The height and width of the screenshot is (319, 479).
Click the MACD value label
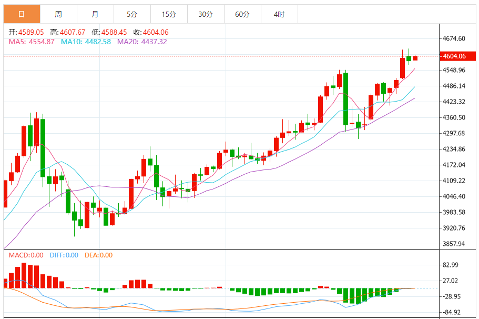26,255
